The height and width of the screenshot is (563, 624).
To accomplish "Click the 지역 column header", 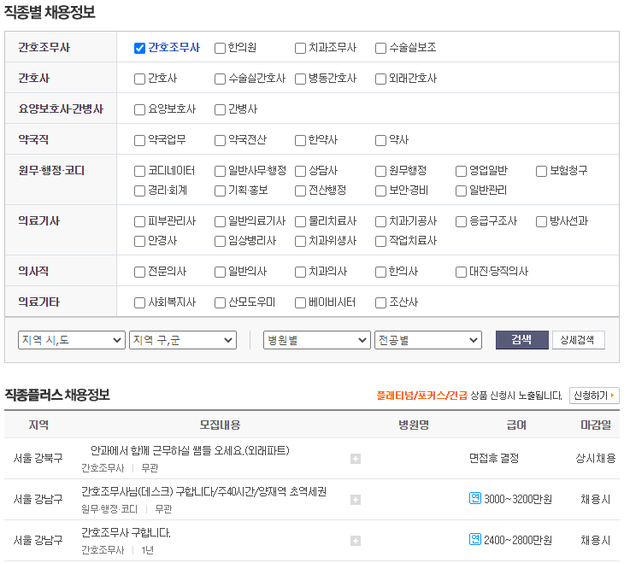I will (x=38, y=425).
